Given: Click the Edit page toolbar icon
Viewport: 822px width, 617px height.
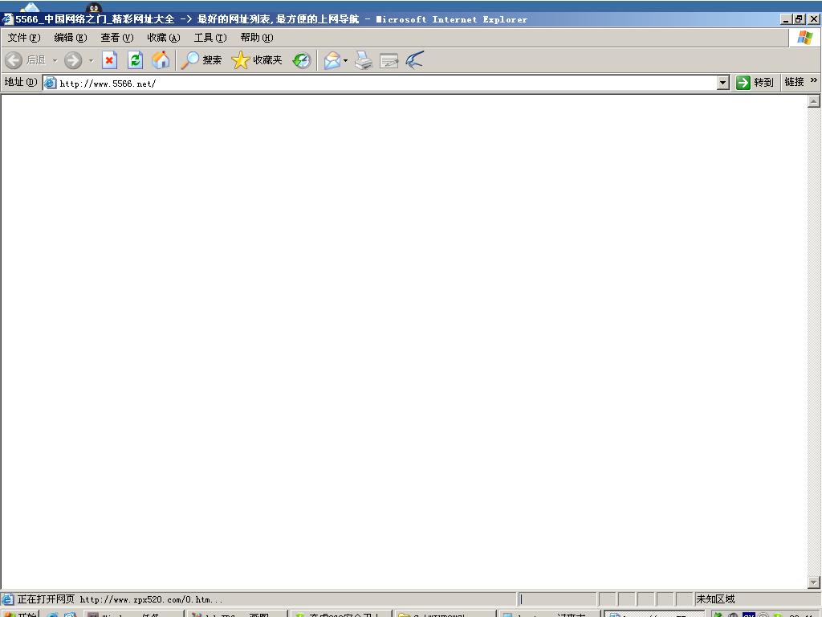Looking at the screenshot, I should [x=389, y=60].
